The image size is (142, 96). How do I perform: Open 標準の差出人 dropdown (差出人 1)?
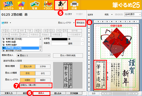[x=34, y=55]
